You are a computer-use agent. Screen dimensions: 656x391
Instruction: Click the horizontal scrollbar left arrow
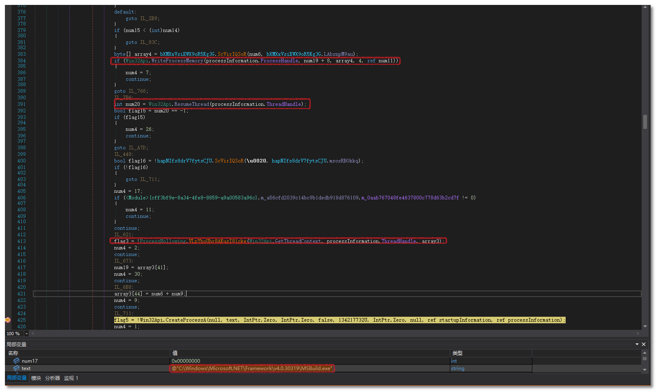(x=33, y=334)
